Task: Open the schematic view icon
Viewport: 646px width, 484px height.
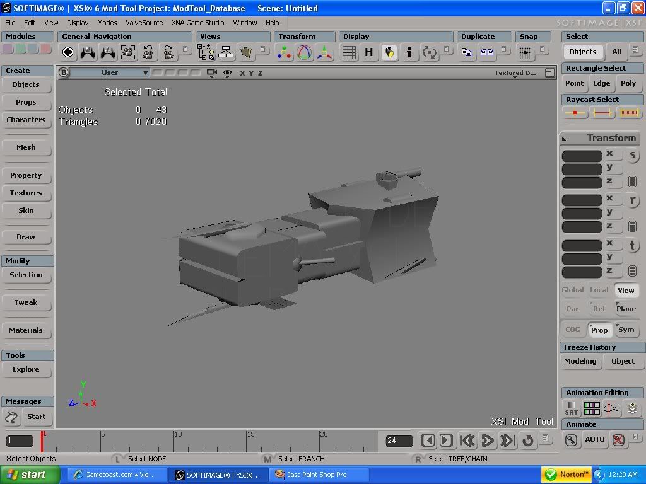Action: click(226, 52)
